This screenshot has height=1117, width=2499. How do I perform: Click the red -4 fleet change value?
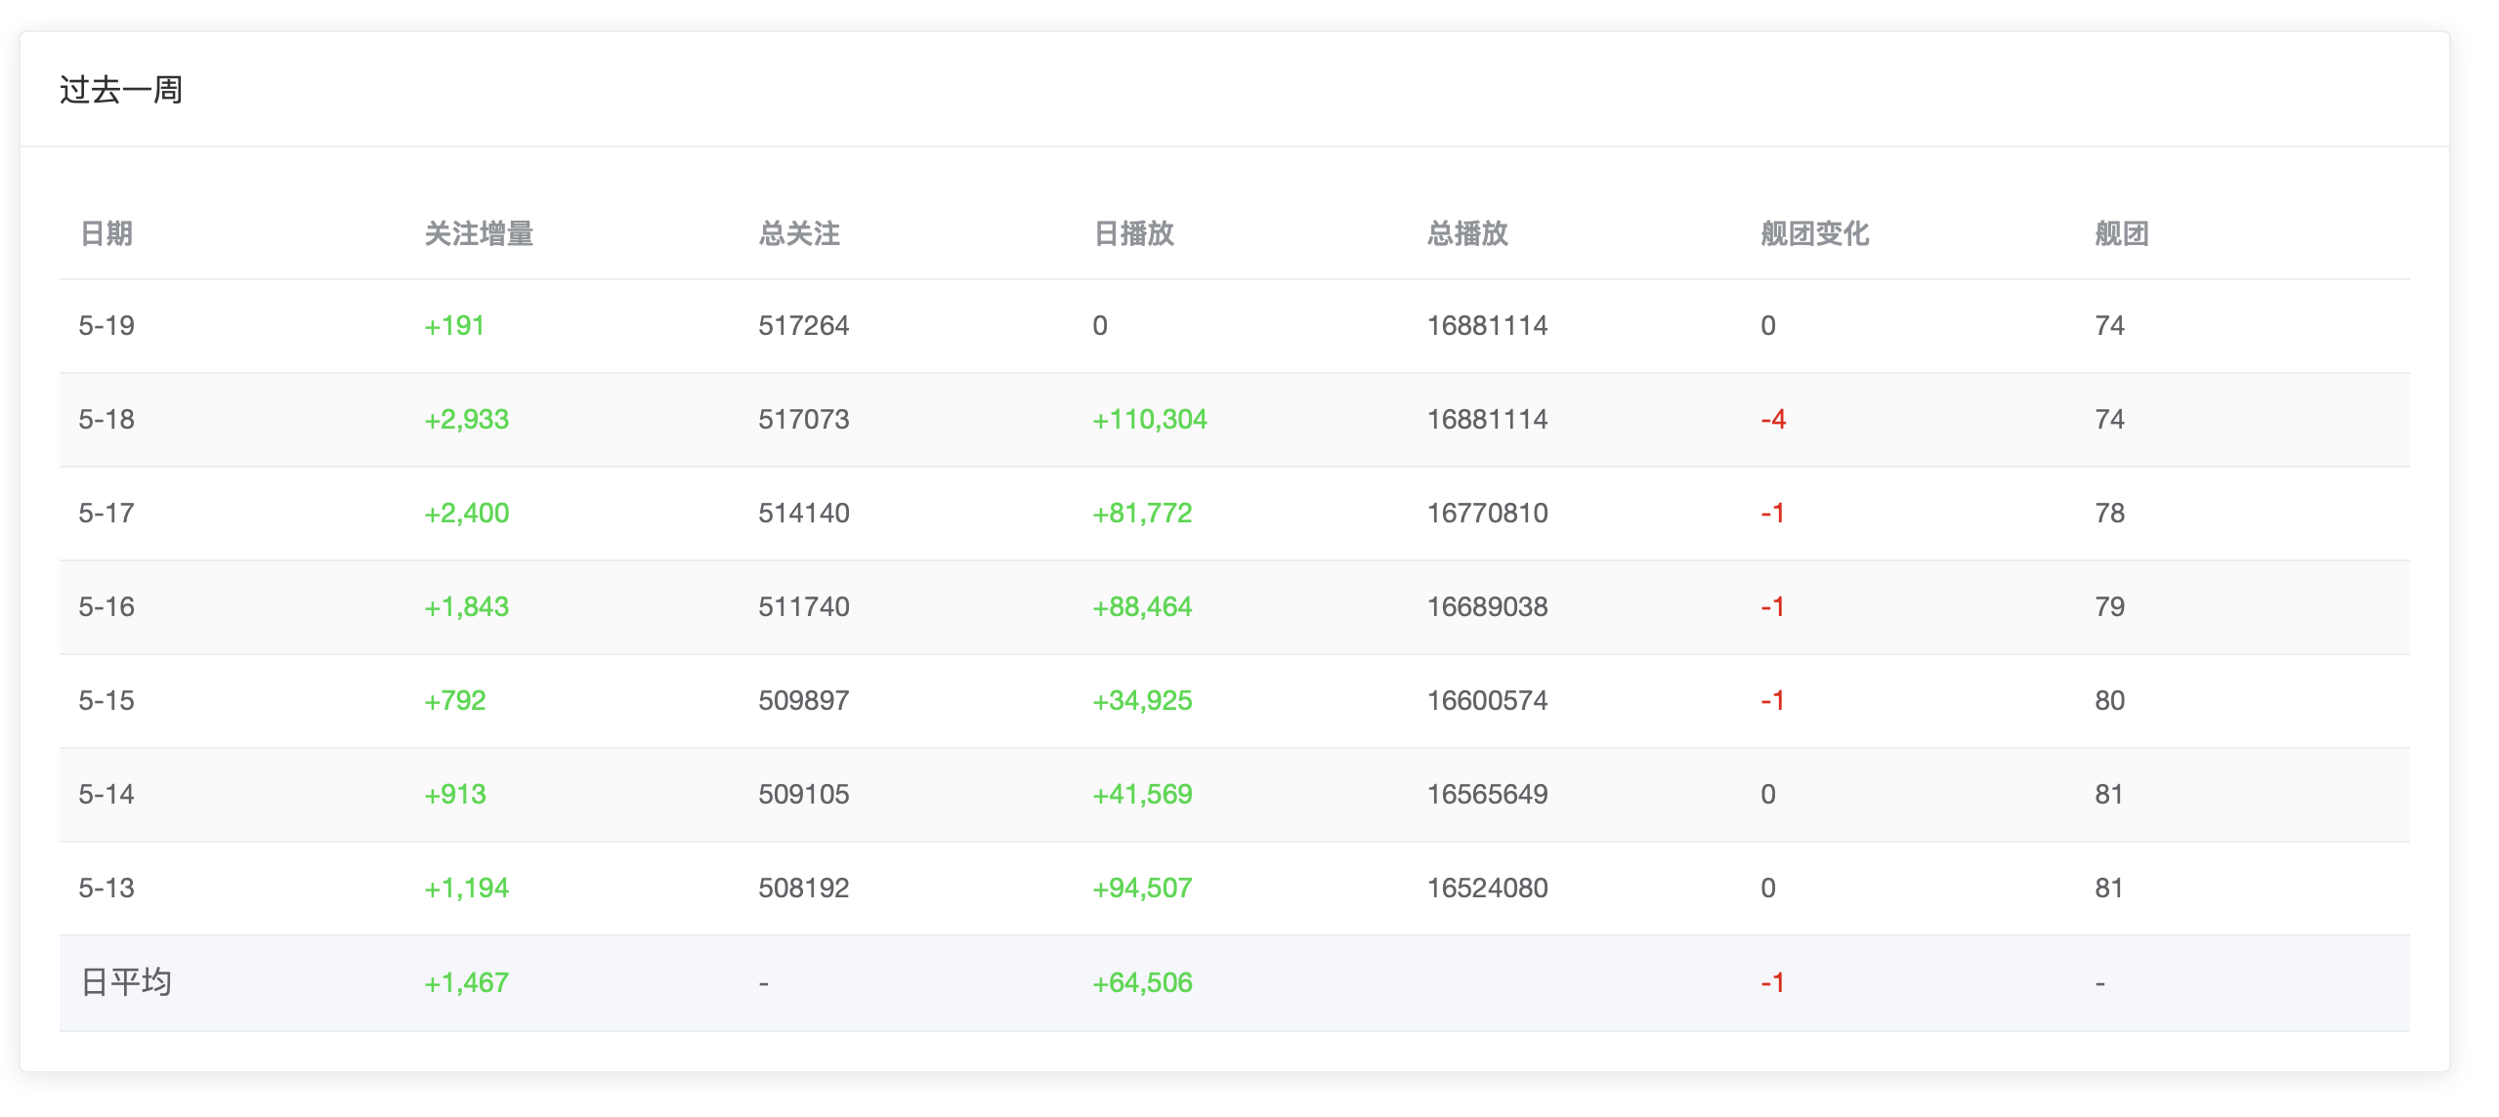click(1773, 419)
